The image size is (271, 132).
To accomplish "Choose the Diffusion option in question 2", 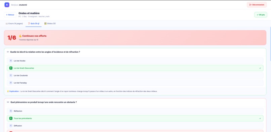I will pyautogui.click(x=135, y=126).
